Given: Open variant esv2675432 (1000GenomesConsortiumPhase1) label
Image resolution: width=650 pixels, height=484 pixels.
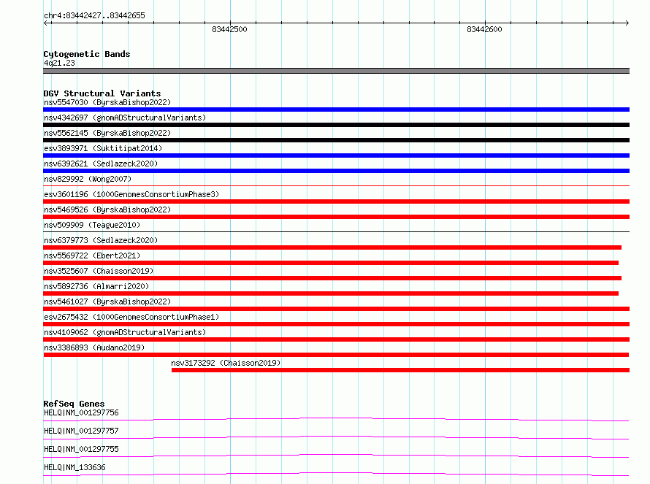Looking at the screenshot, I should click(x=131, y=317).
